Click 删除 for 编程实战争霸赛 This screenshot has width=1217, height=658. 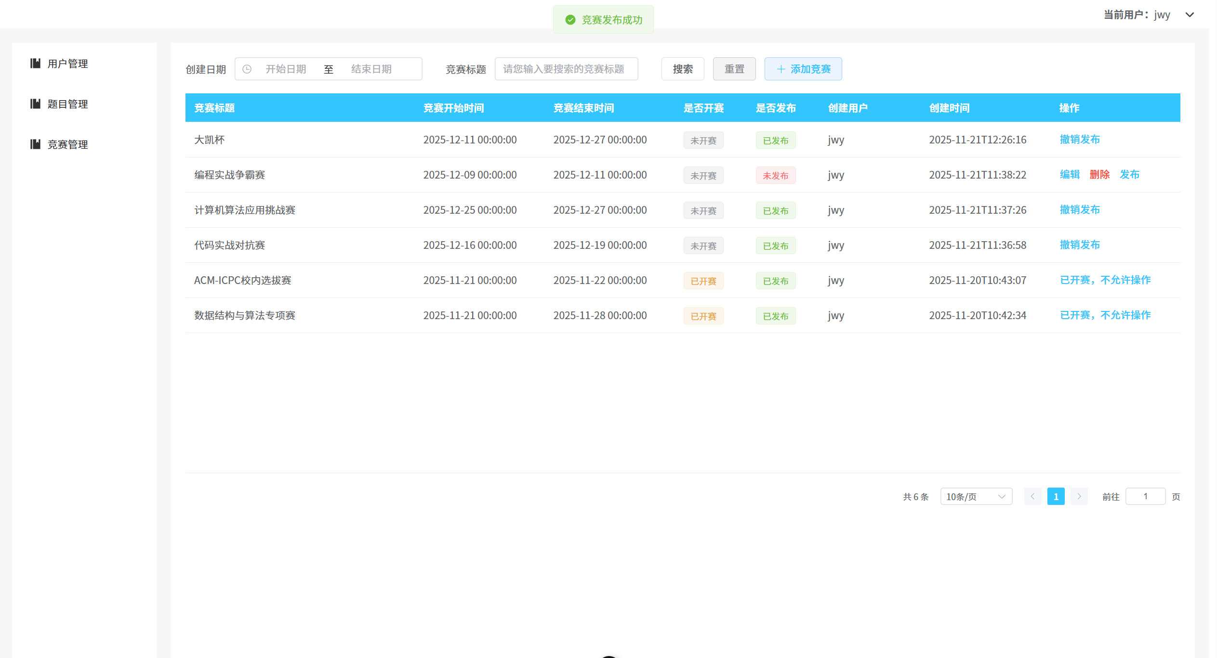pos(1099,175)
